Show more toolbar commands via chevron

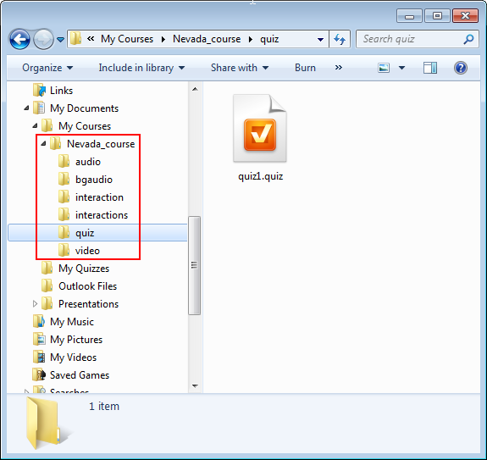tap(338, 68)
